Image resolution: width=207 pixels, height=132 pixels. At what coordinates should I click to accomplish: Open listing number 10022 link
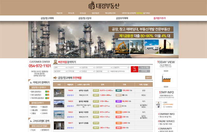70,112
